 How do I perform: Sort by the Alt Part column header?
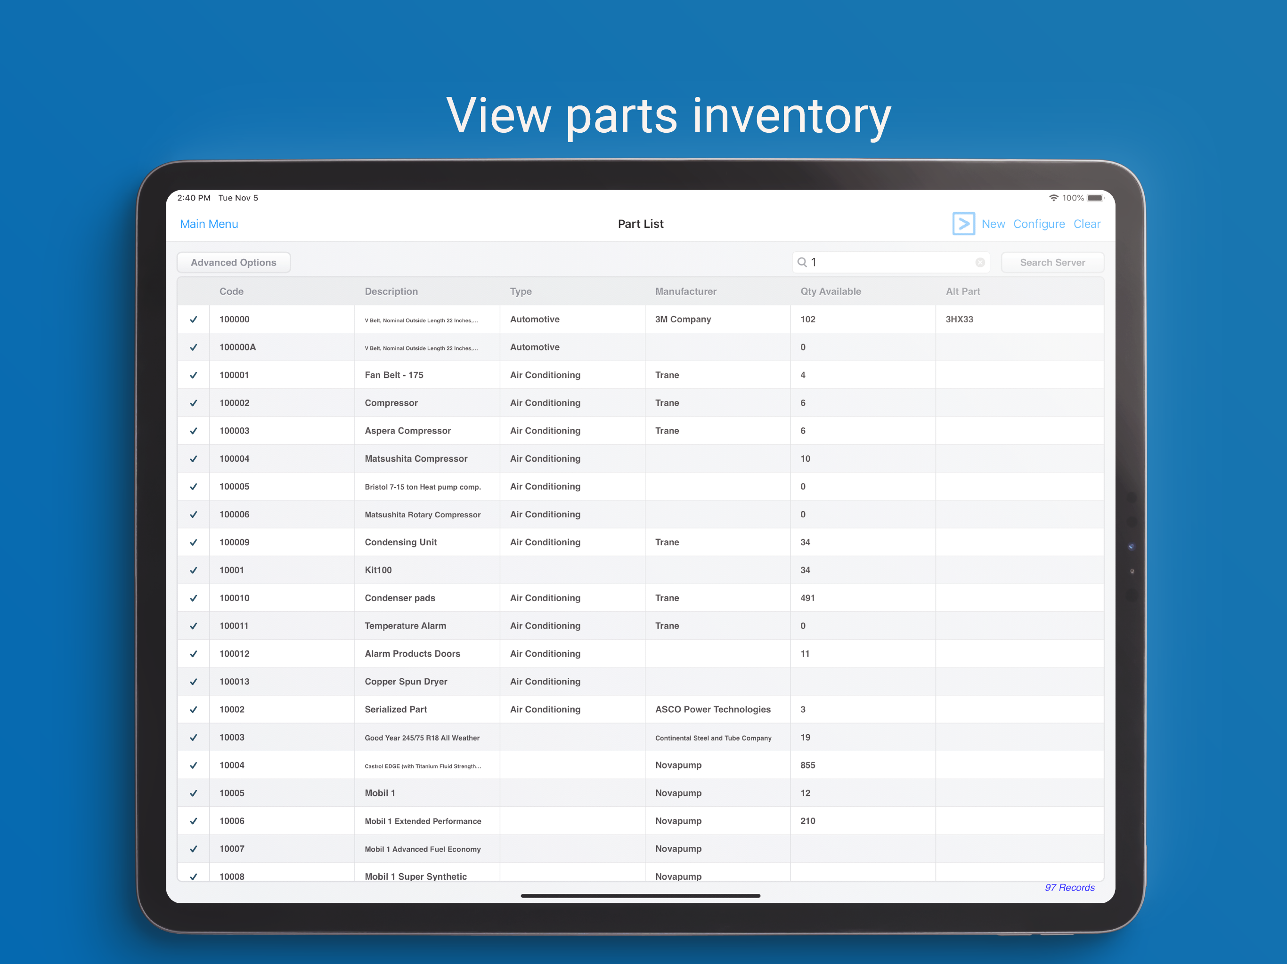(x=962, y=291)
